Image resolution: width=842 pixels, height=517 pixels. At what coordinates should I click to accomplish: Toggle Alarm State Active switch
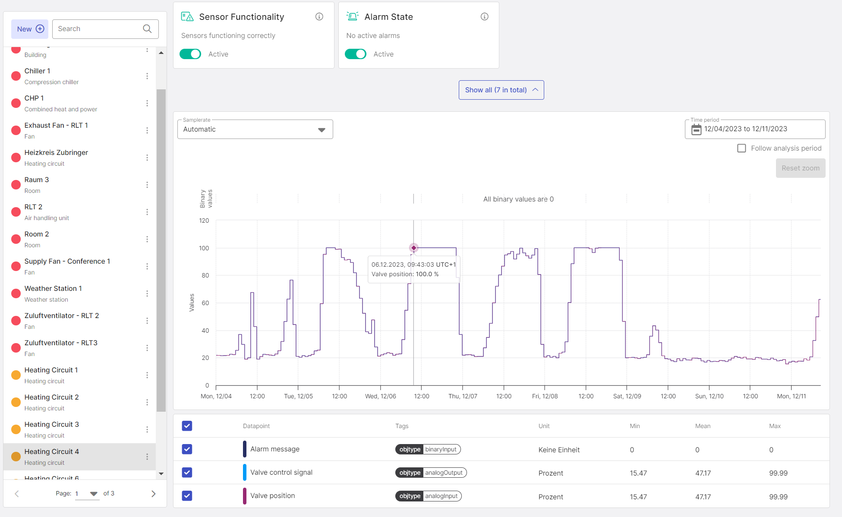pos(356,54)
